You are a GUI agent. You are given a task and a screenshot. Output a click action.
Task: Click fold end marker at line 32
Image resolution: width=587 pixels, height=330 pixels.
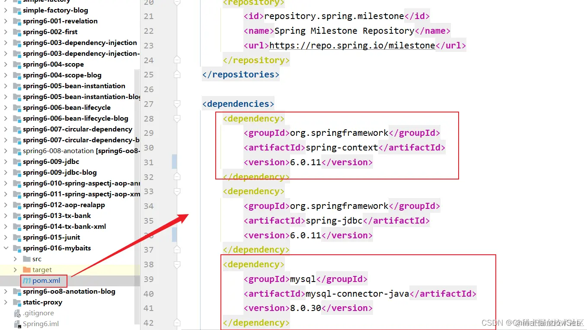pyautogui.click(x=177, y=177)
